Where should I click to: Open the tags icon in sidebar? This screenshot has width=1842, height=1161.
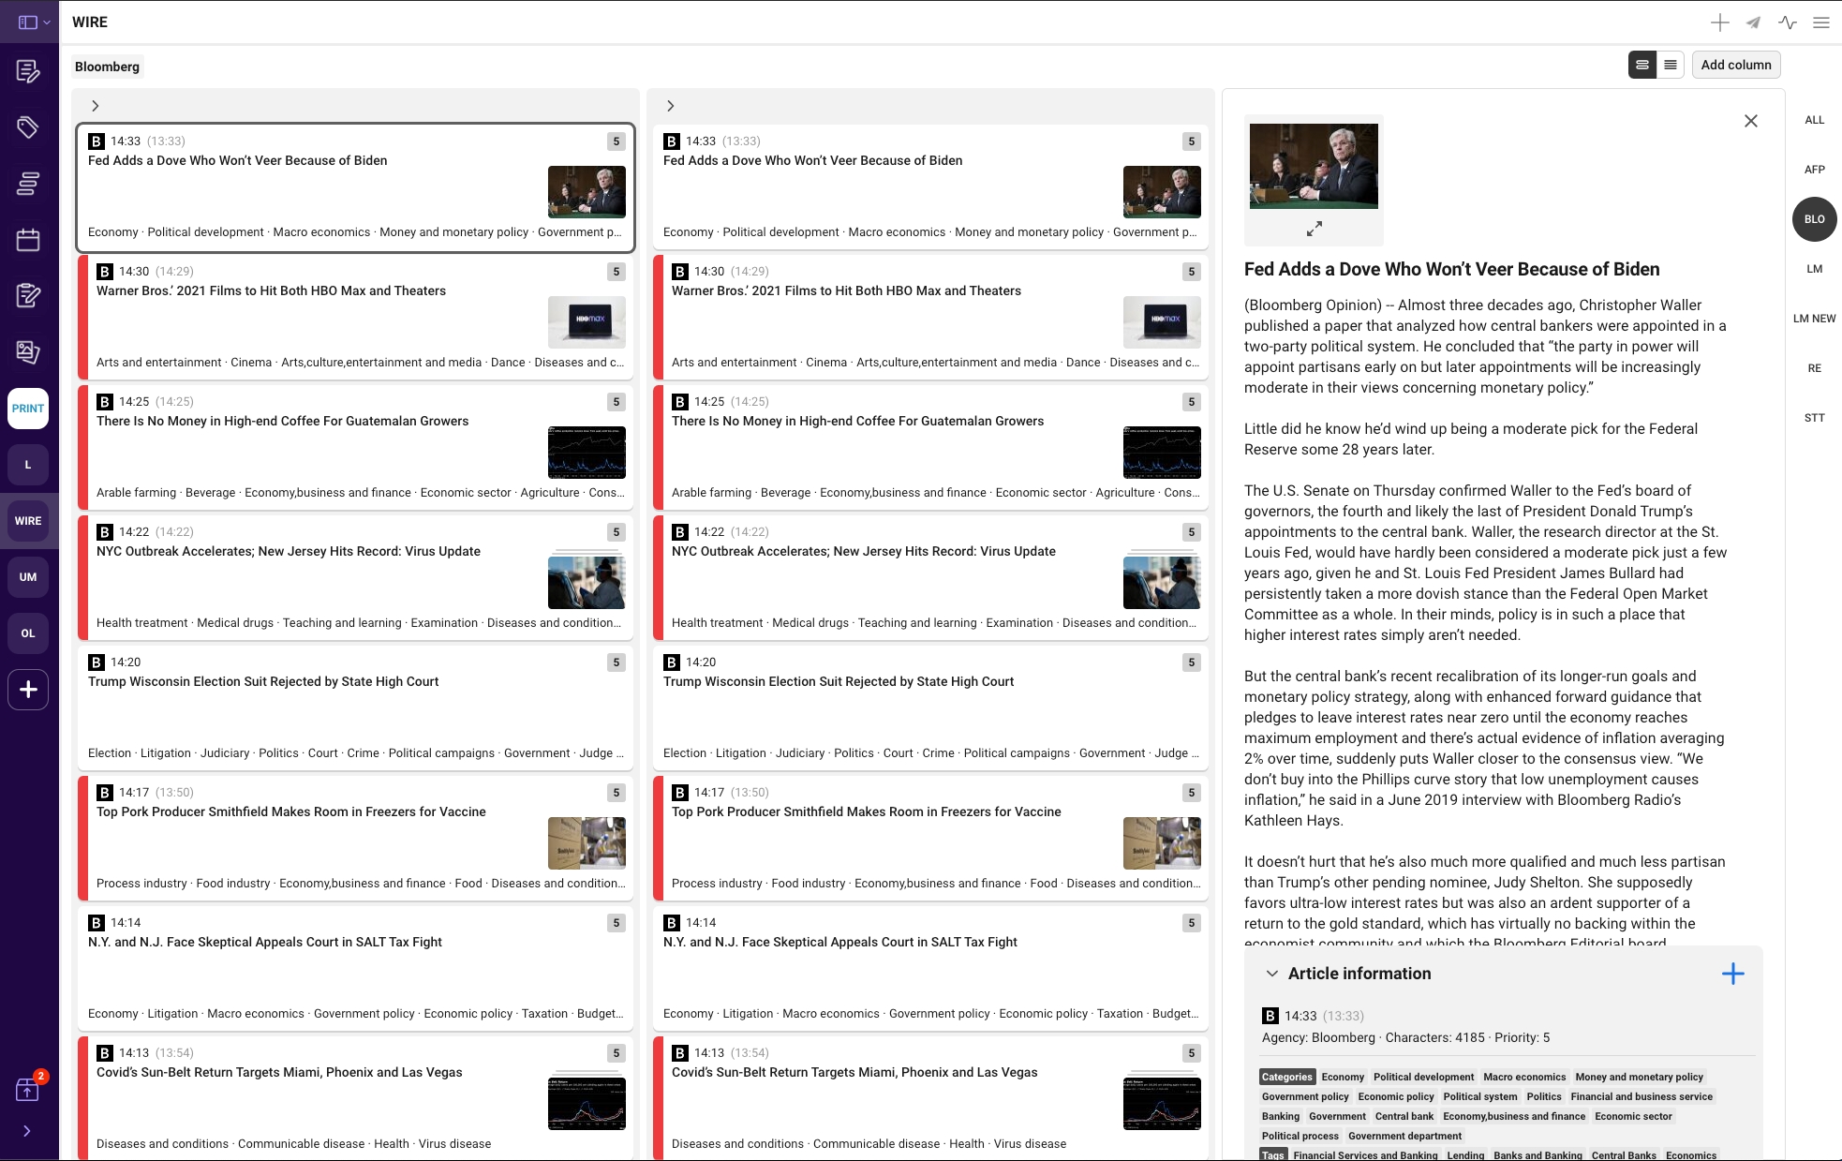coord(28,127)
